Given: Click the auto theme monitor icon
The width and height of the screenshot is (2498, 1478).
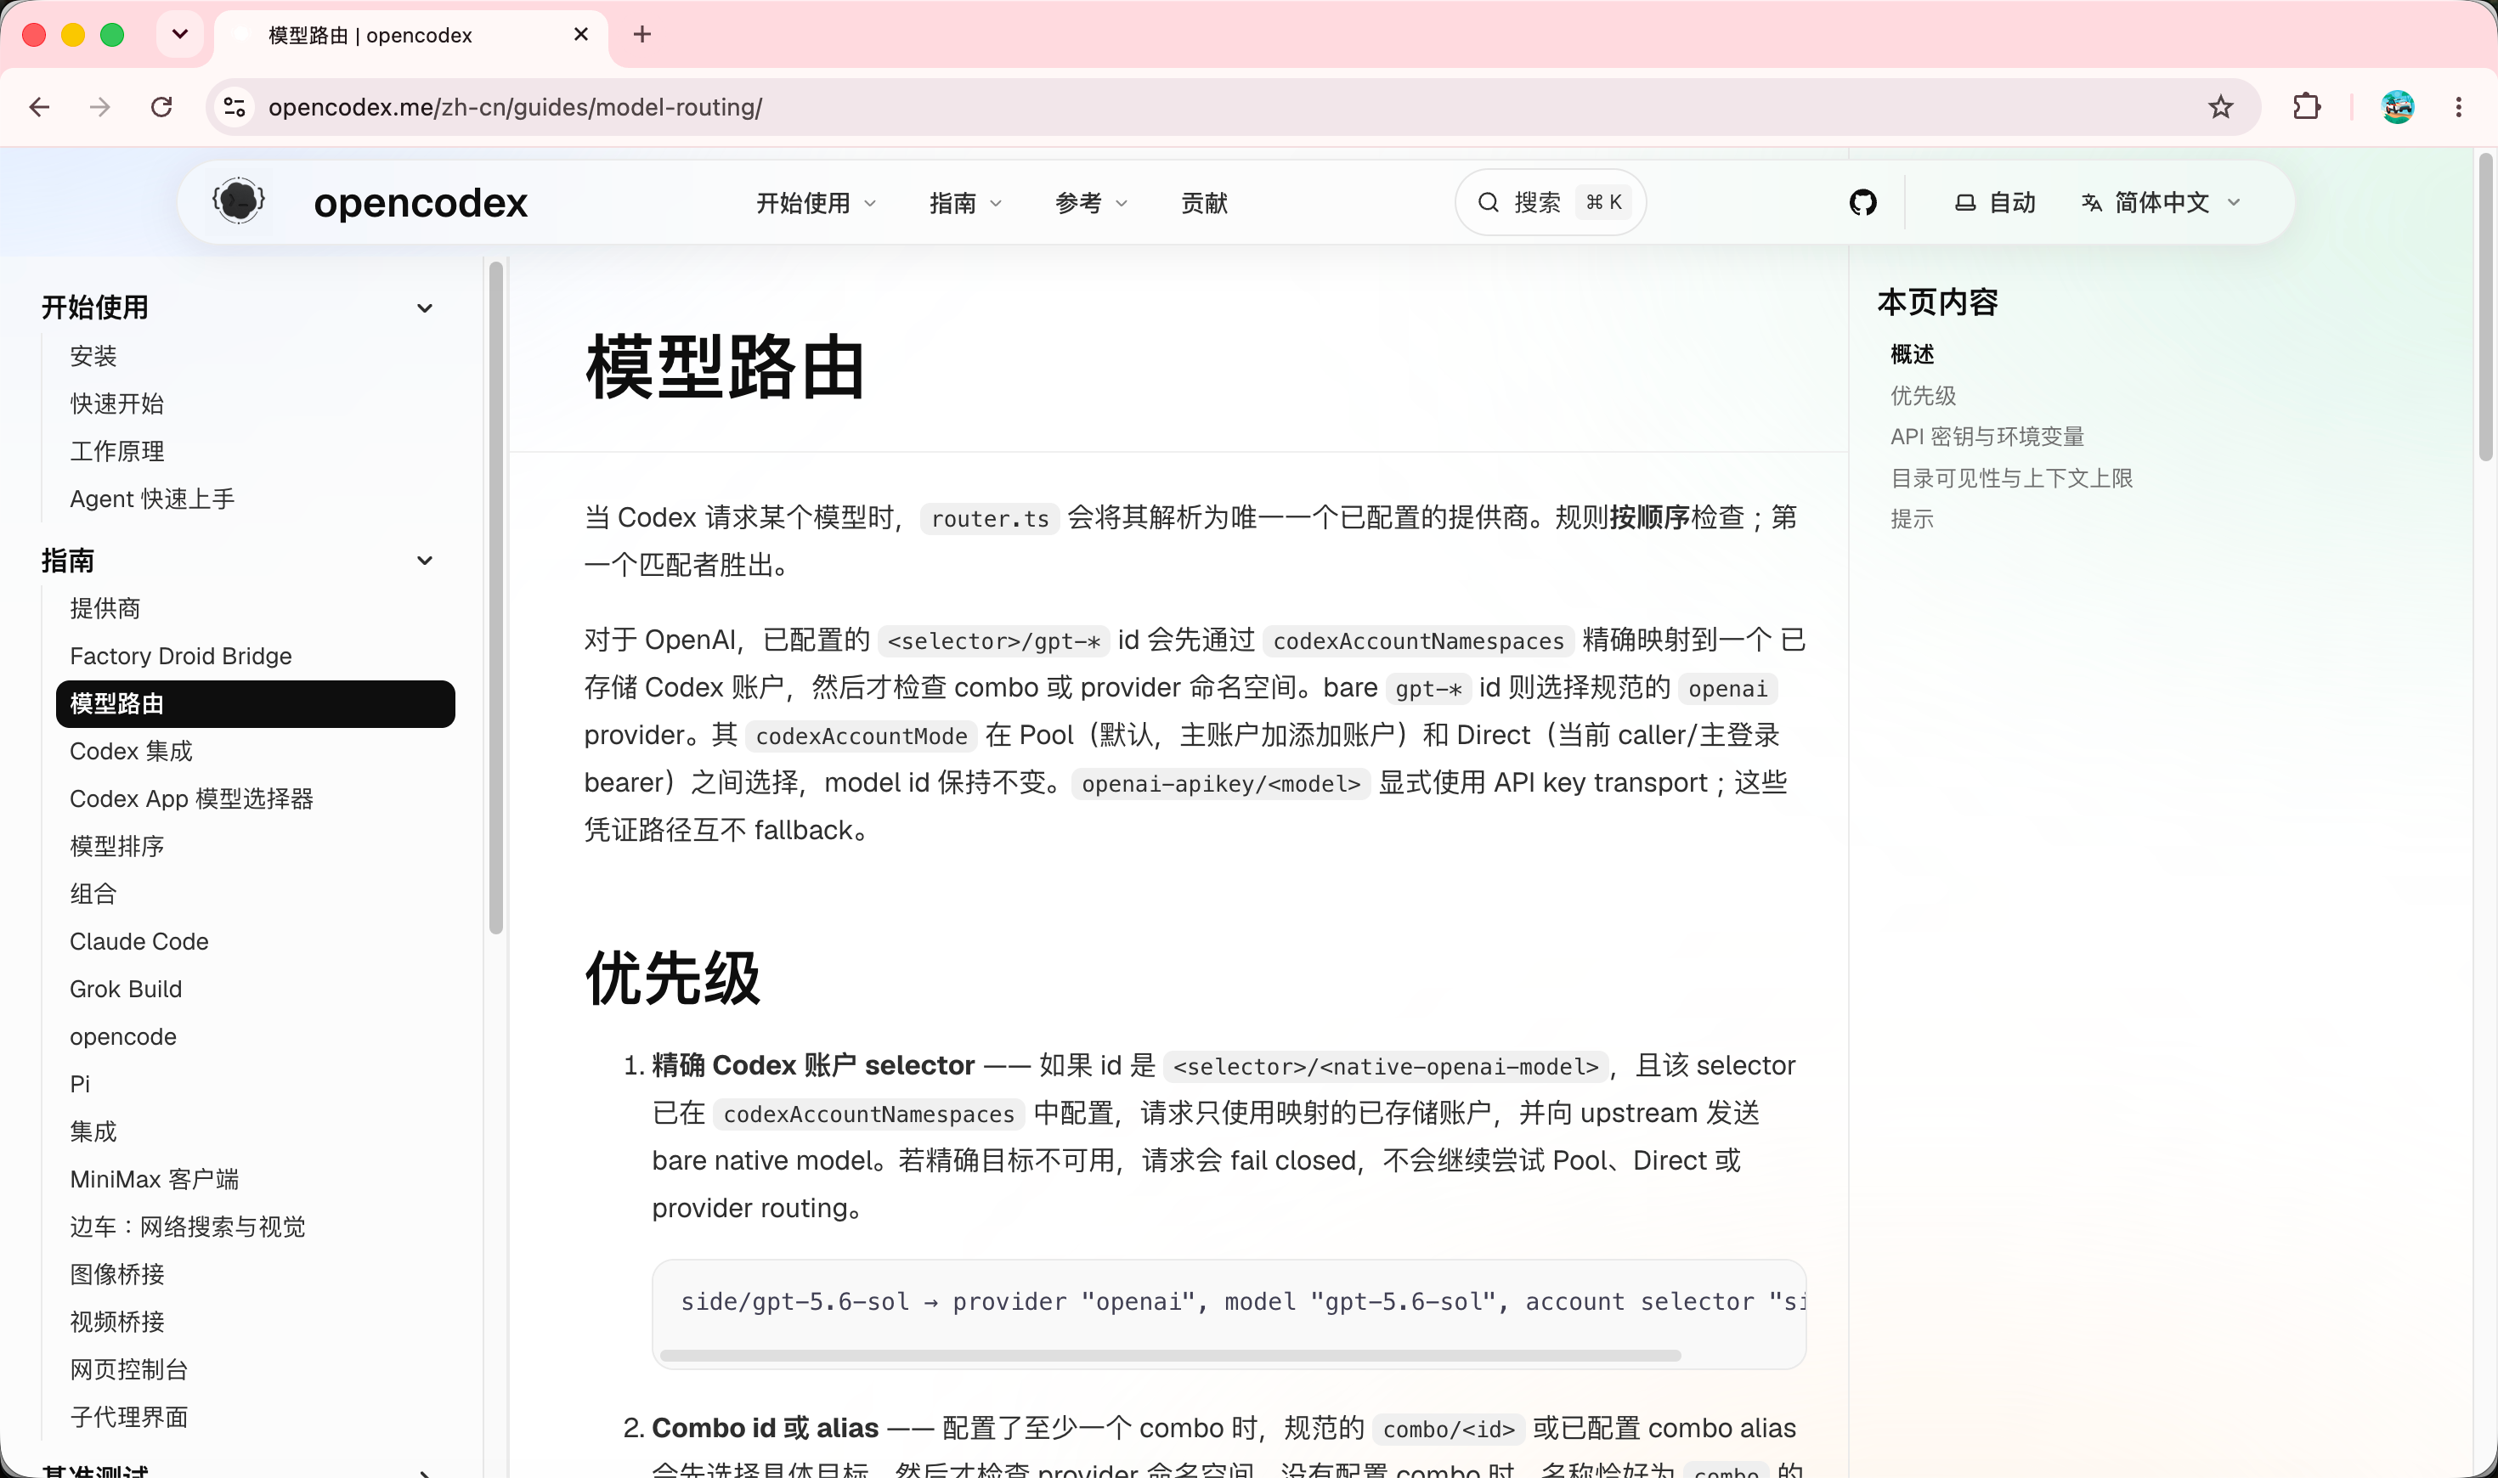Looking at the screenshot, I should coord(1964,202).
